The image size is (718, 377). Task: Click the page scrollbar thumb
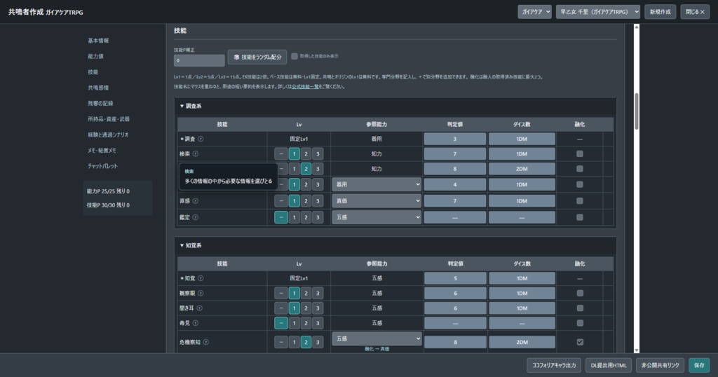(636, 111)
